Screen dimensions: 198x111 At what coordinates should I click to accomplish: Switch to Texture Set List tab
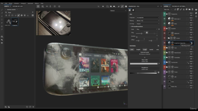[18, 6]
